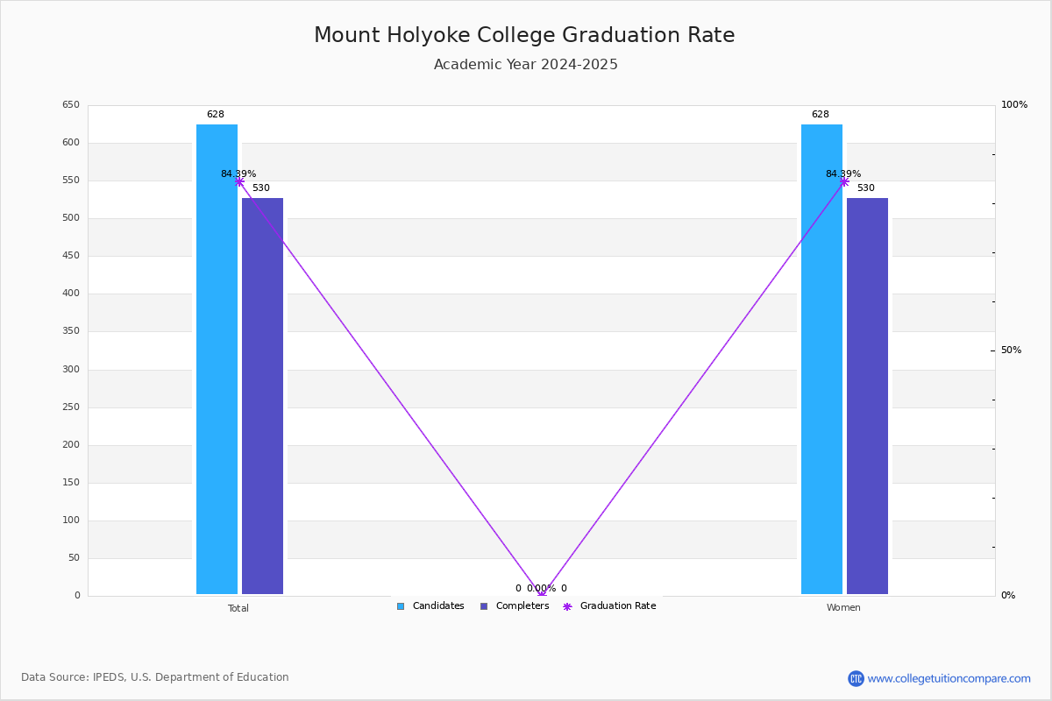Click the CTC logo icon
This screenshot has height=701, width=1052.
856,678
